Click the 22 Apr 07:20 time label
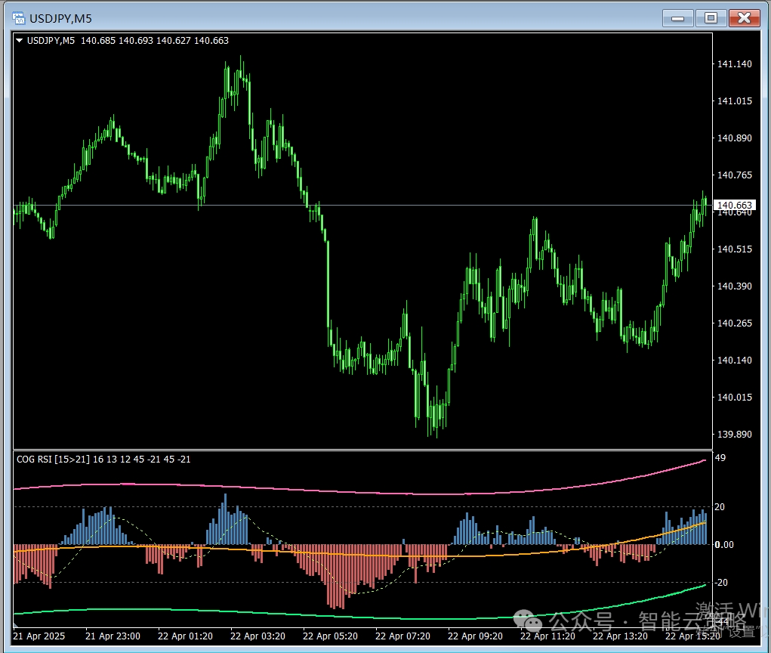 point(402,636)
